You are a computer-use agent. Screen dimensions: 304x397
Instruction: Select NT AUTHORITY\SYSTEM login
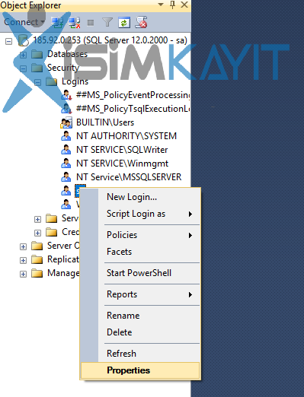[x=126, y=136]
